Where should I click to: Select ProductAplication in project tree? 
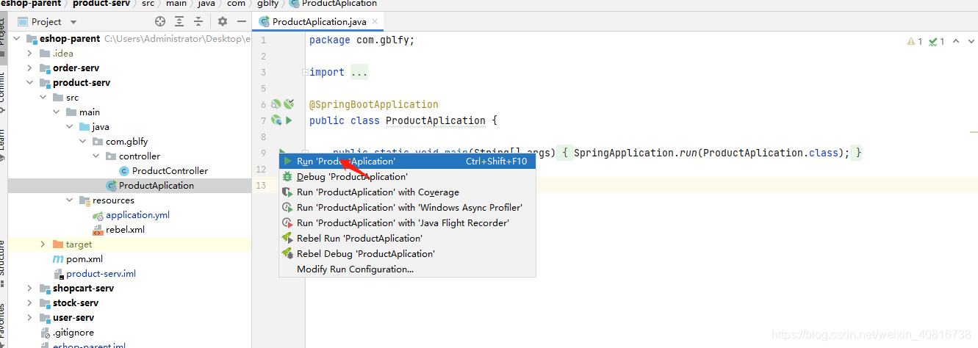[157, 186]
